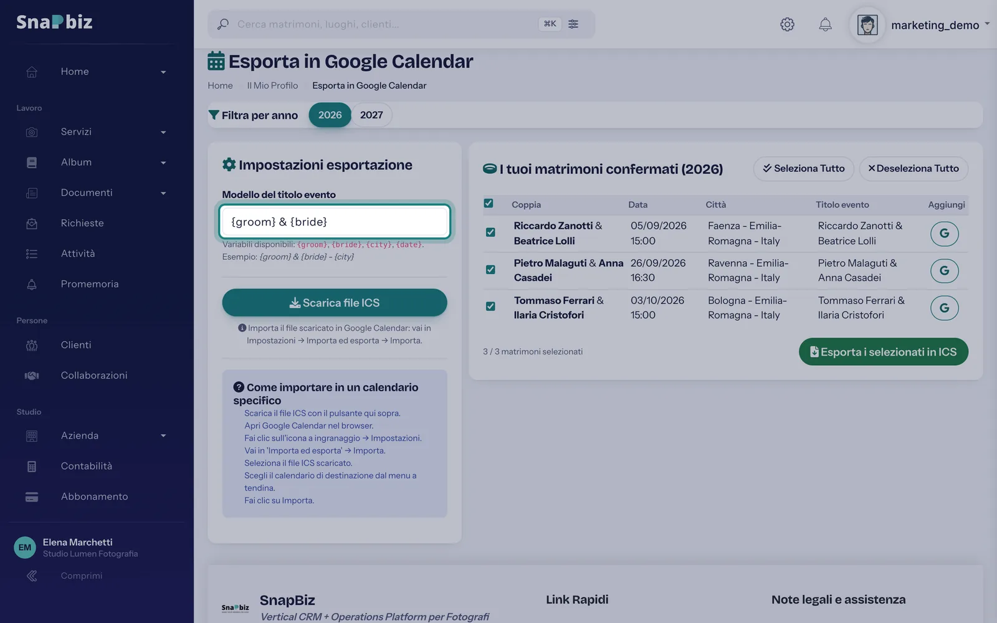Uncheck Pietro Malaguti & Anna Casadei row
This screenshot has height=623, width=997.
(x=490, y=269)
